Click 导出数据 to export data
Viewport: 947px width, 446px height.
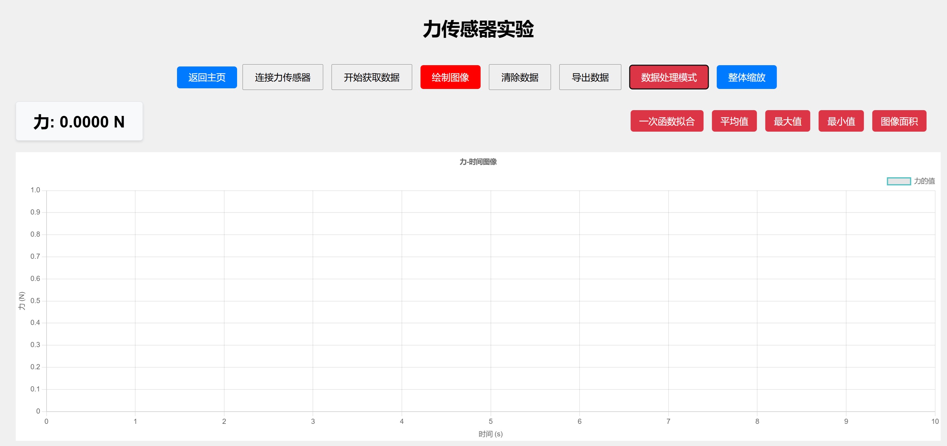pyautogui.click(x=590, y=77)
